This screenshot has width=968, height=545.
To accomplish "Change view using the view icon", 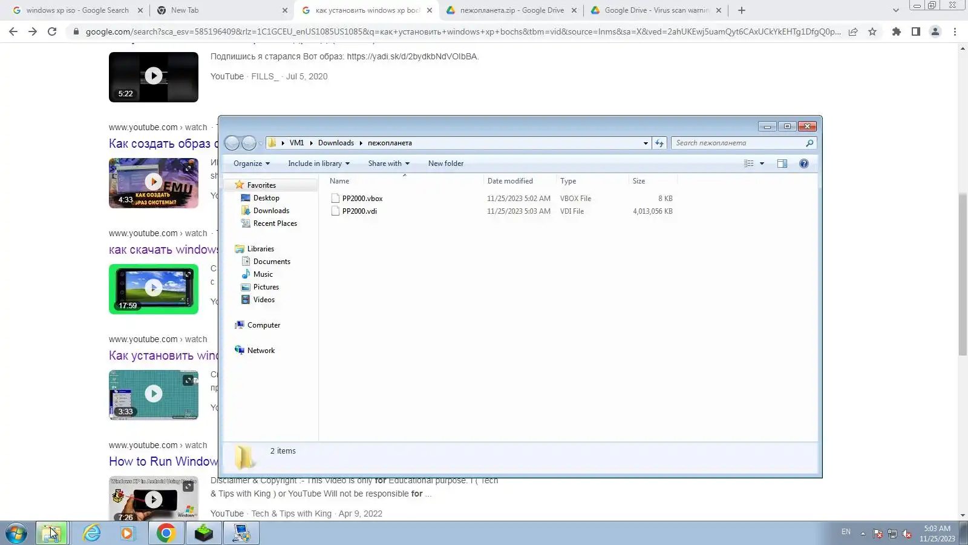I will (x=749, y=163).
